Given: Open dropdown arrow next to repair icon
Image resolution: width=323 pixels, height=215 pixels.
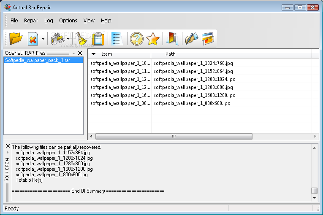Looking at the screenshot, I should coord(68,39).
